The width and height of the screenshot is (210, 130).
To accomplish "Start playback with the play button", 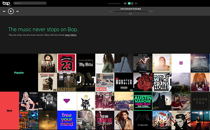I will pyautogui.click(x=11, y=11).
